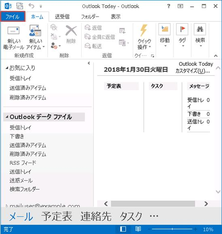Click the ignore conversation icon

[x=54, y=27]
